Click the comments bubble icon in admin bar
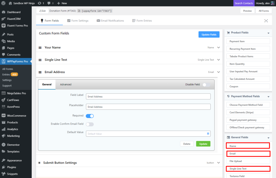The width and height of the screenshot is (276, 178). click(49, 3)
